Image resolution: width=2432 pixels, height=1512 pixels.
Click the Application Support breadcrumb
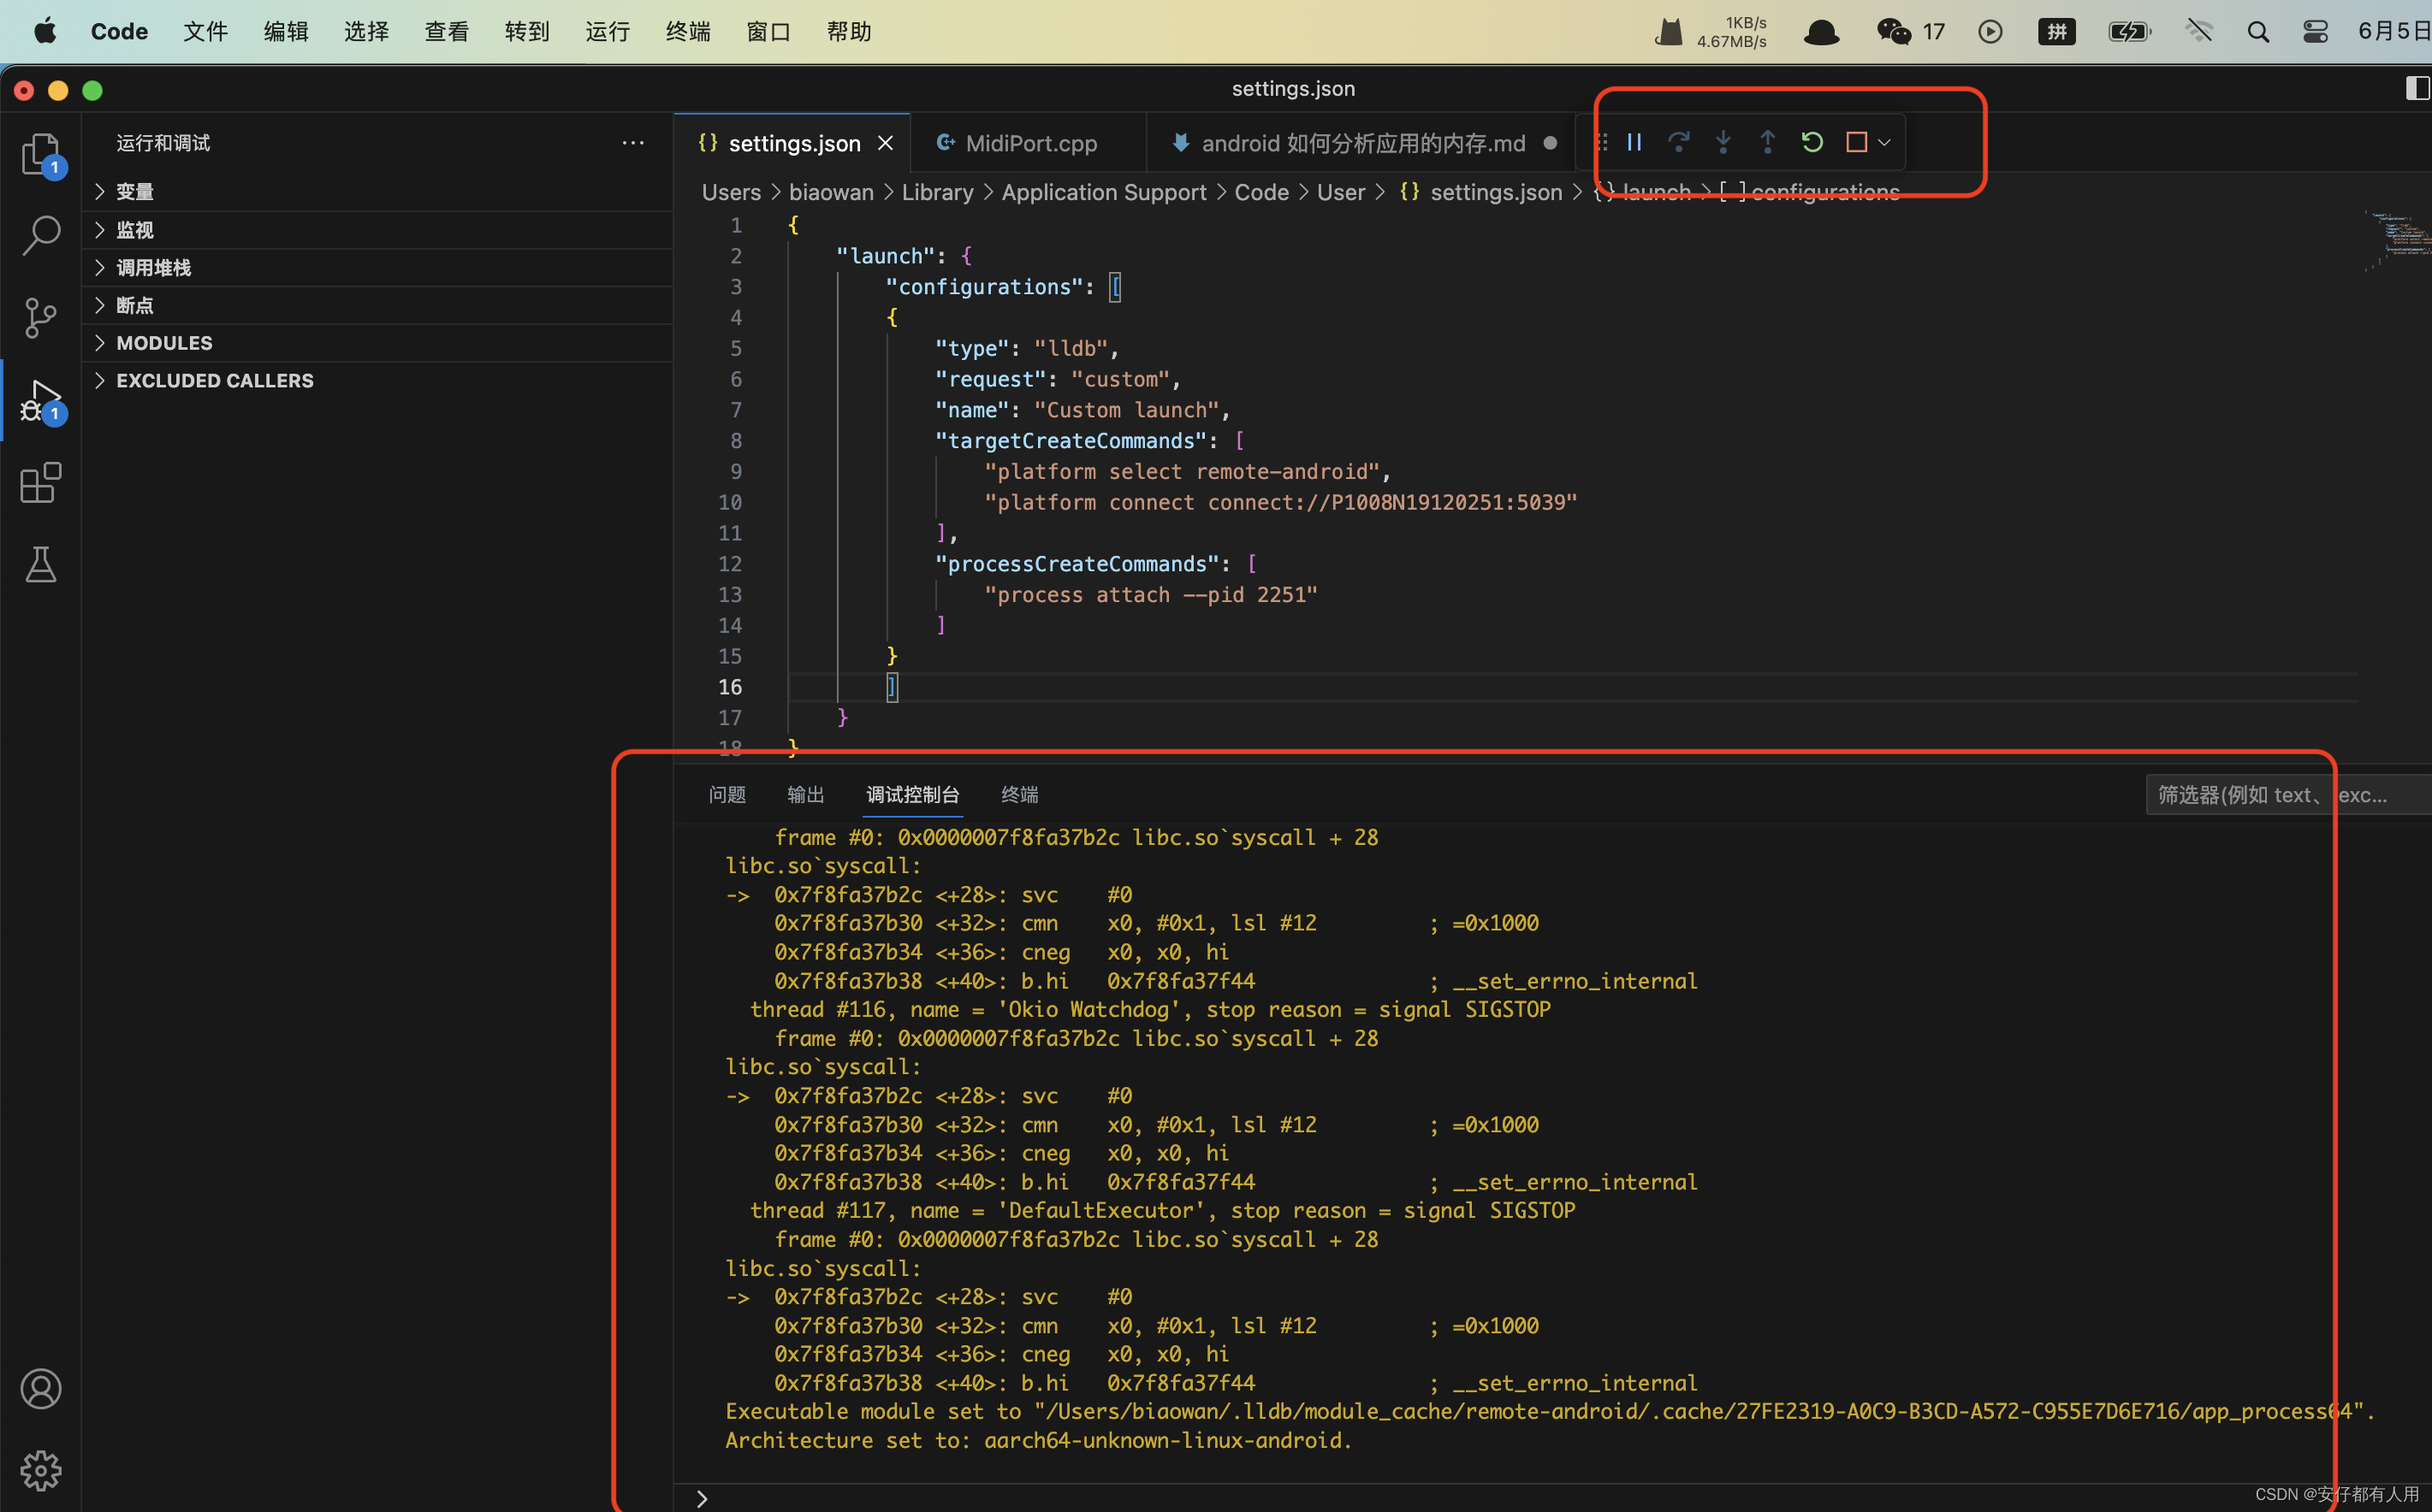(x=1103, y=192)
